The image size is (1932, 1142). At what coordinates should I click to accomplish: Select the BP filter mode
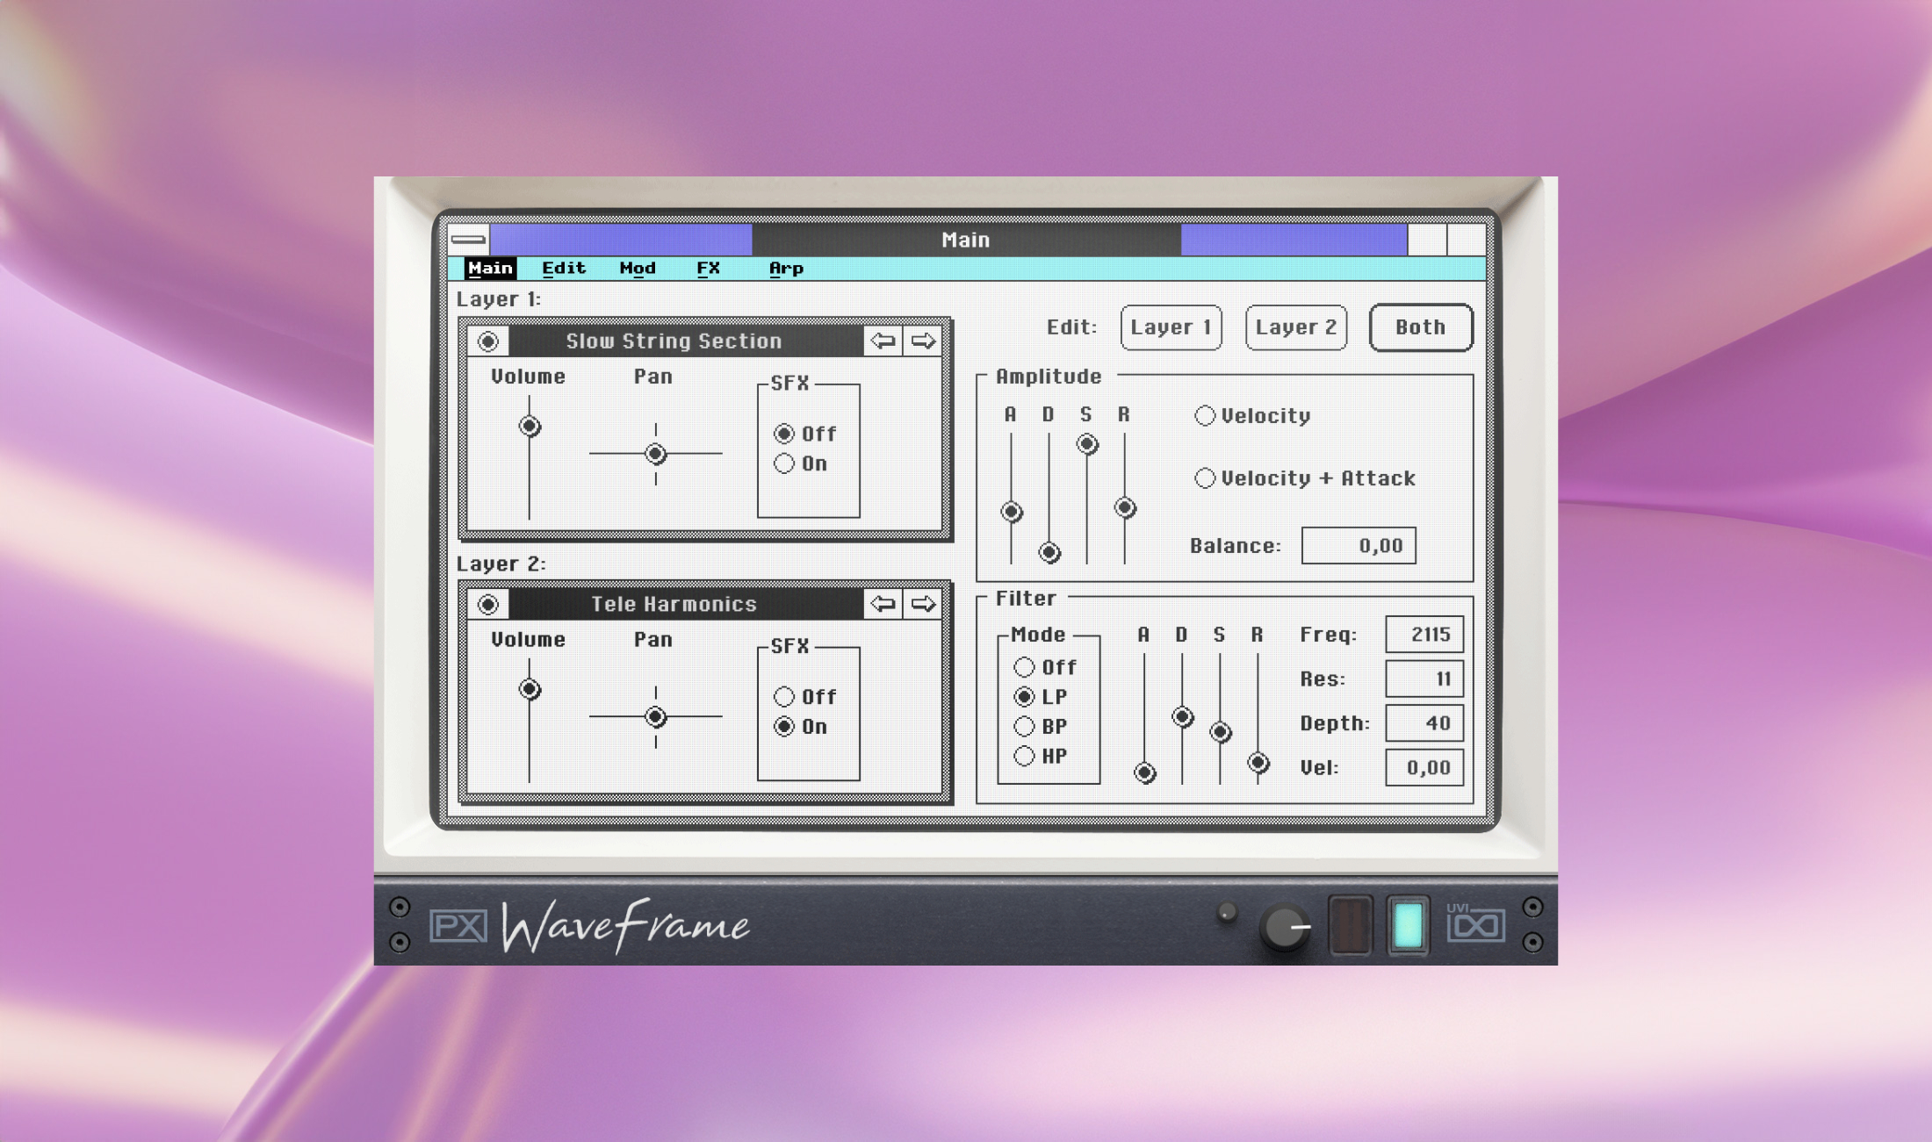coord(1024,727)
